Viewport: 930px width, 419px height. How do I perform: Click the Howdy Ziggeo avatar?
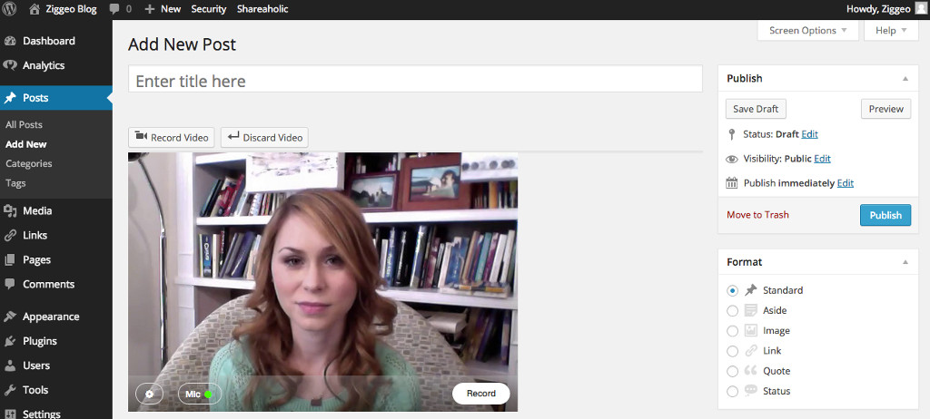point(920,9)
